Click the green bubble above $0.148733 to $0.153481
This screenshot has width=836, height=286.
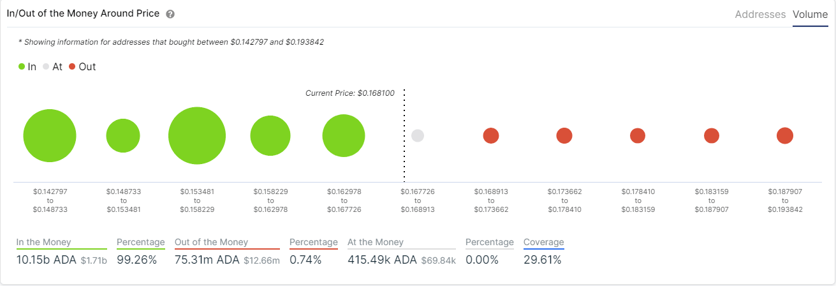coord(123,136)
